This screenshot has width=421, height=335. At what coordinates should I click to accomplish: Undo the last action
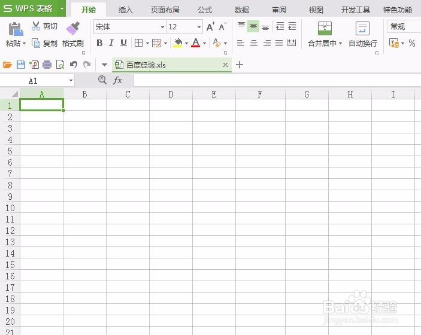(74, 65)
